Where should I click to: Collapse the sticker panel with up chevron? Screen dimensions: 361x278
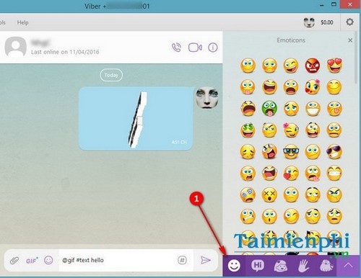tap(348, 266)
